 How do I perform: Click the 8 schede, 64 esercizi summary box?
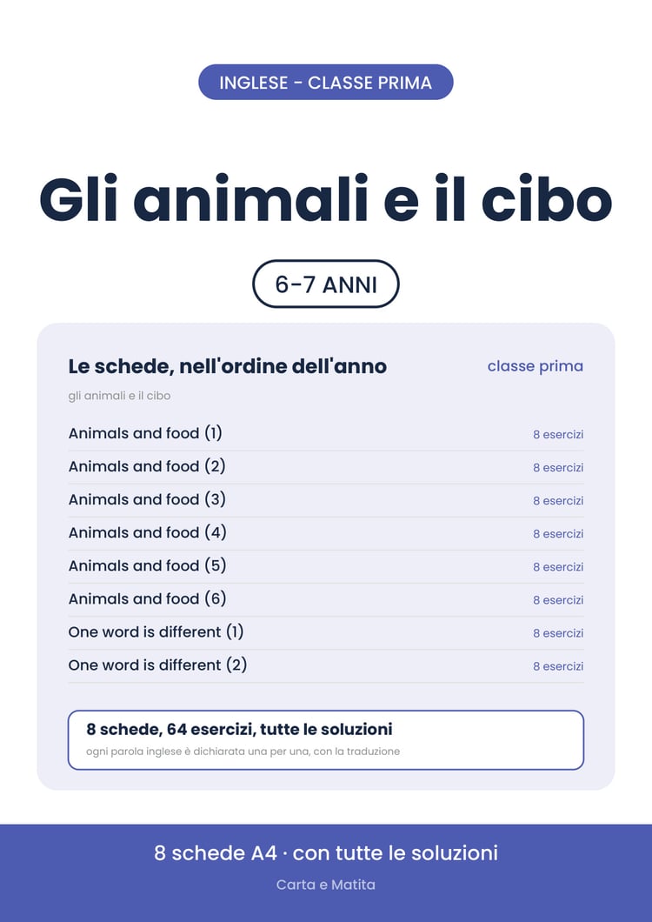point(326,739)
